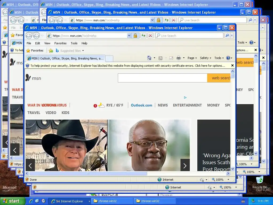The image size is (273, 205).
Task: Print page using printer icon
Action: pyautogui.click(x=178, y=58)
